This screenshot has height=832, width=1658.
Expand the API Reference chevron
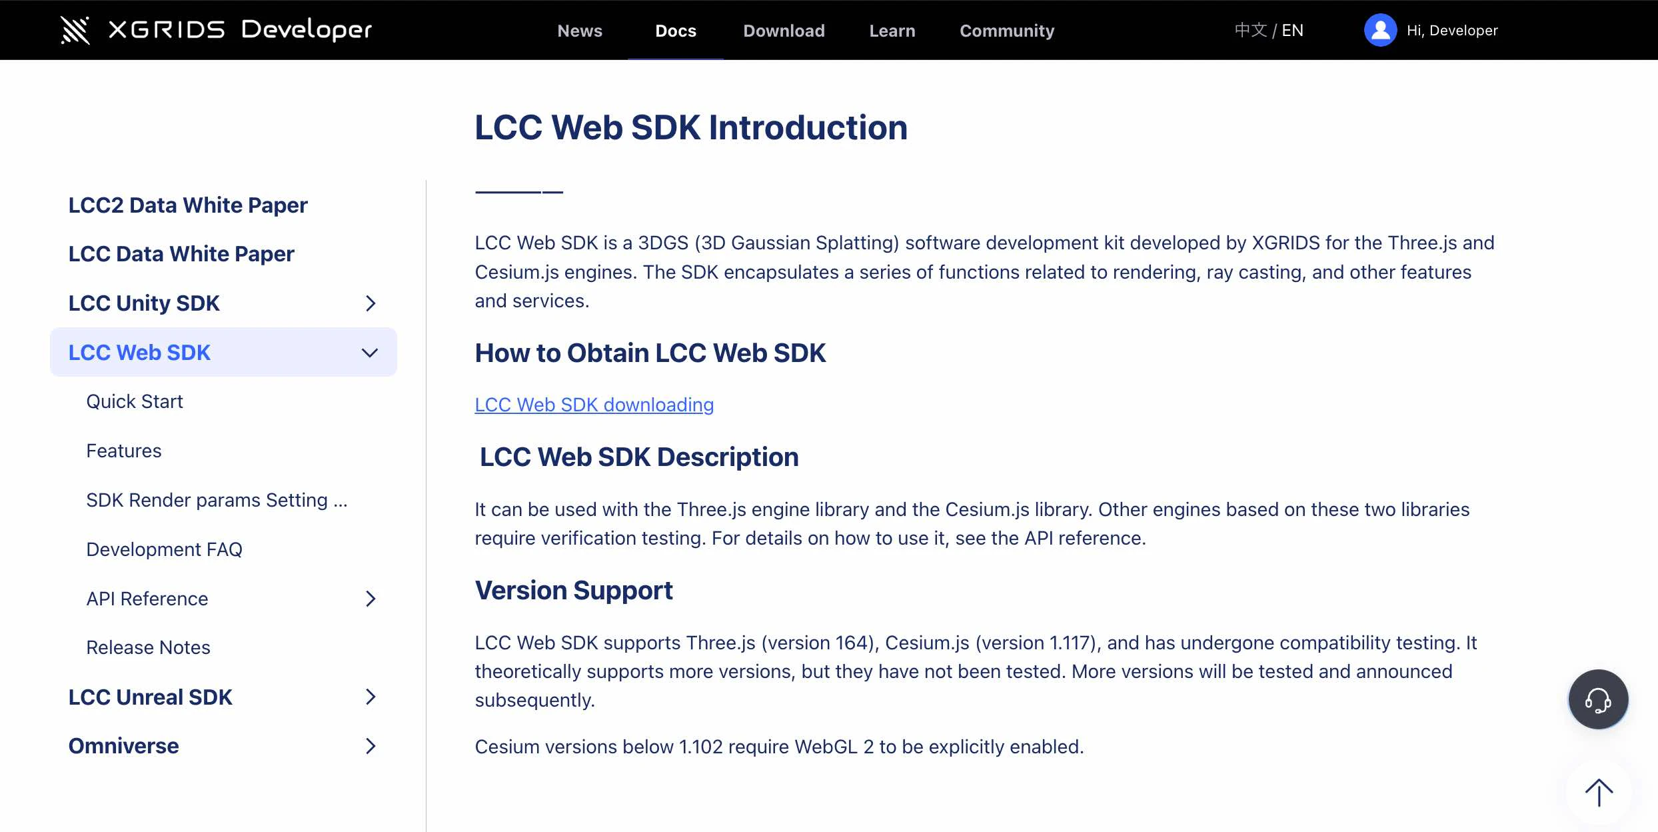371,599
